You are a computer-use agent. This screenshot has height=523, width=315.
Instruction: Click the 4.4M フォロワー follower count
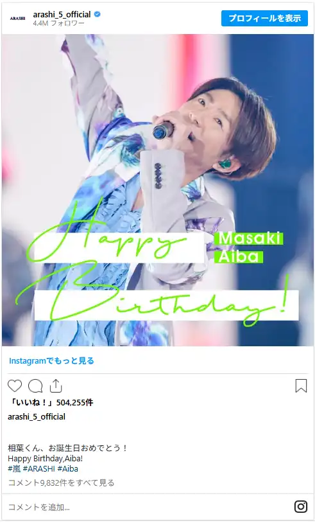(58, 23)
